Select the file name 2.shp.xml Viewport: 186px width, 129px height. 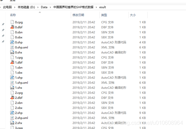(21, 118)
